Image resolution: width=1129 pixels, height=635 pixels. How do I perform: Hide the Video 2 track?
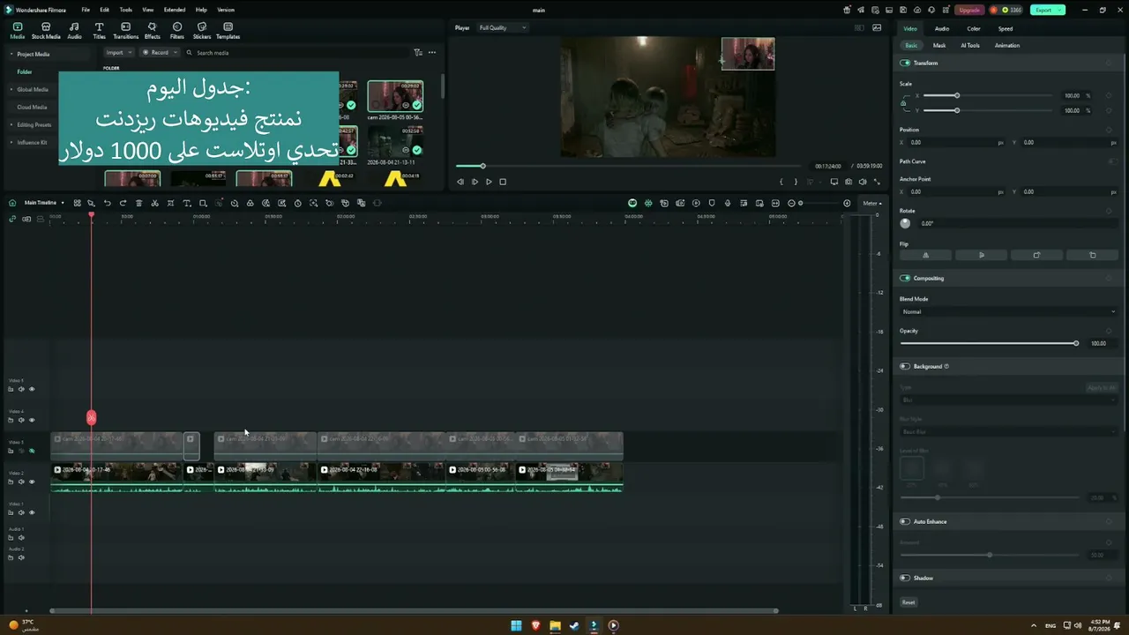click(x=32, y=482)
